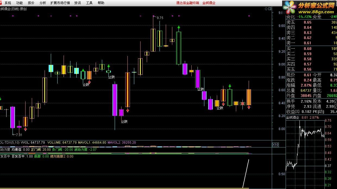The image size is (337, 189).
Task: Click the 最高 high price field
Action: (x=325, y=80)
